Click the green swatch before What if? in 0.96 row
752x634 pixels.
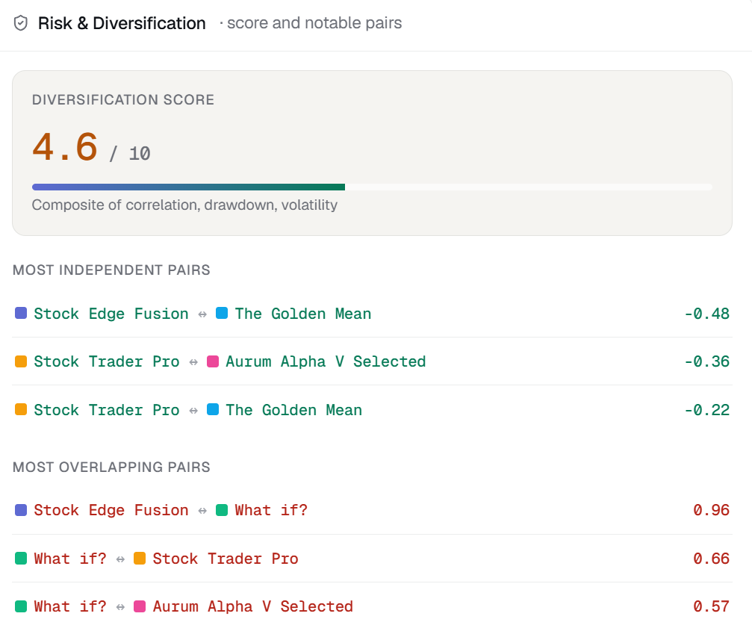click(222, 510)
